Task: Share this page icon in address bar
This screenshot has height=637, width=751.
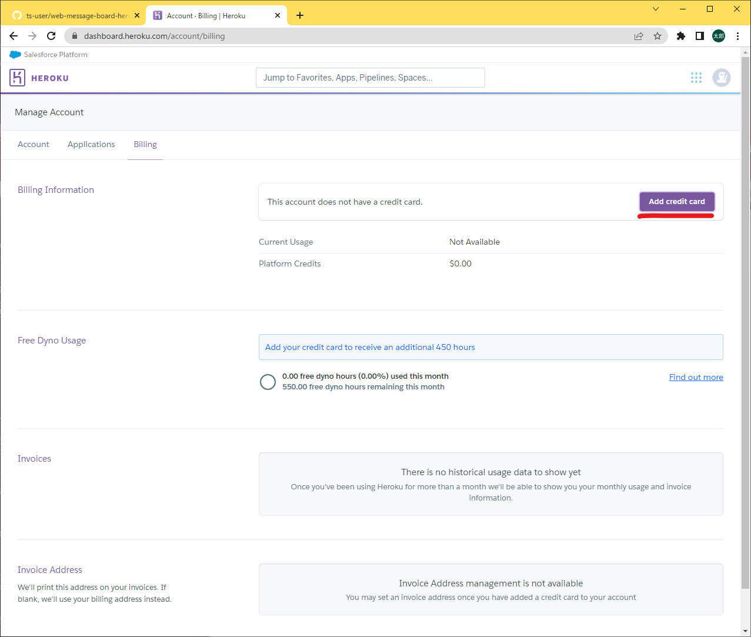Action: point(639,36)
